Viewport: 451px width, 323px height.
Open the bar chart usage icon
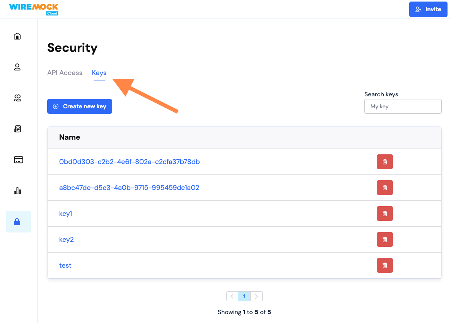[17, 191]
